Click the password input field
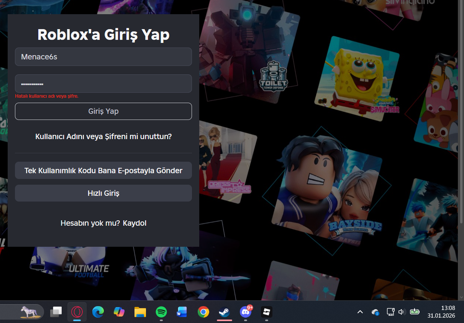464x323 pixels. [103, 84]
